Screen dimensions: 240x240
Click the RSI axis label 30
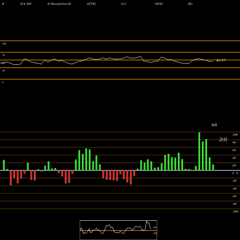pyautogui.click(x=3, y=71)
